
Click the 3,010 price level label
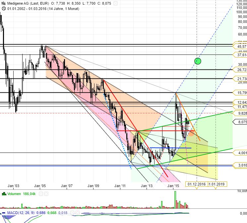coord(240,165)
